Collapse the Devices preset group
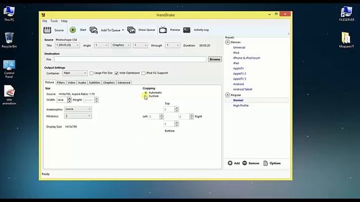Viewport: 360px width, 202px height. click(x=227, y=42)
